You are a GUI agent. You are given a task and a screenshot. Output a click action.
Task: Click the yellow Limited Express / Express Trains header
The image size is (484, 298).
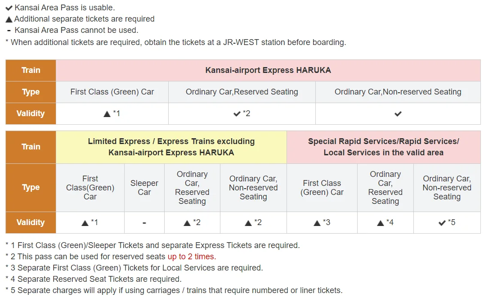[171, 147]
